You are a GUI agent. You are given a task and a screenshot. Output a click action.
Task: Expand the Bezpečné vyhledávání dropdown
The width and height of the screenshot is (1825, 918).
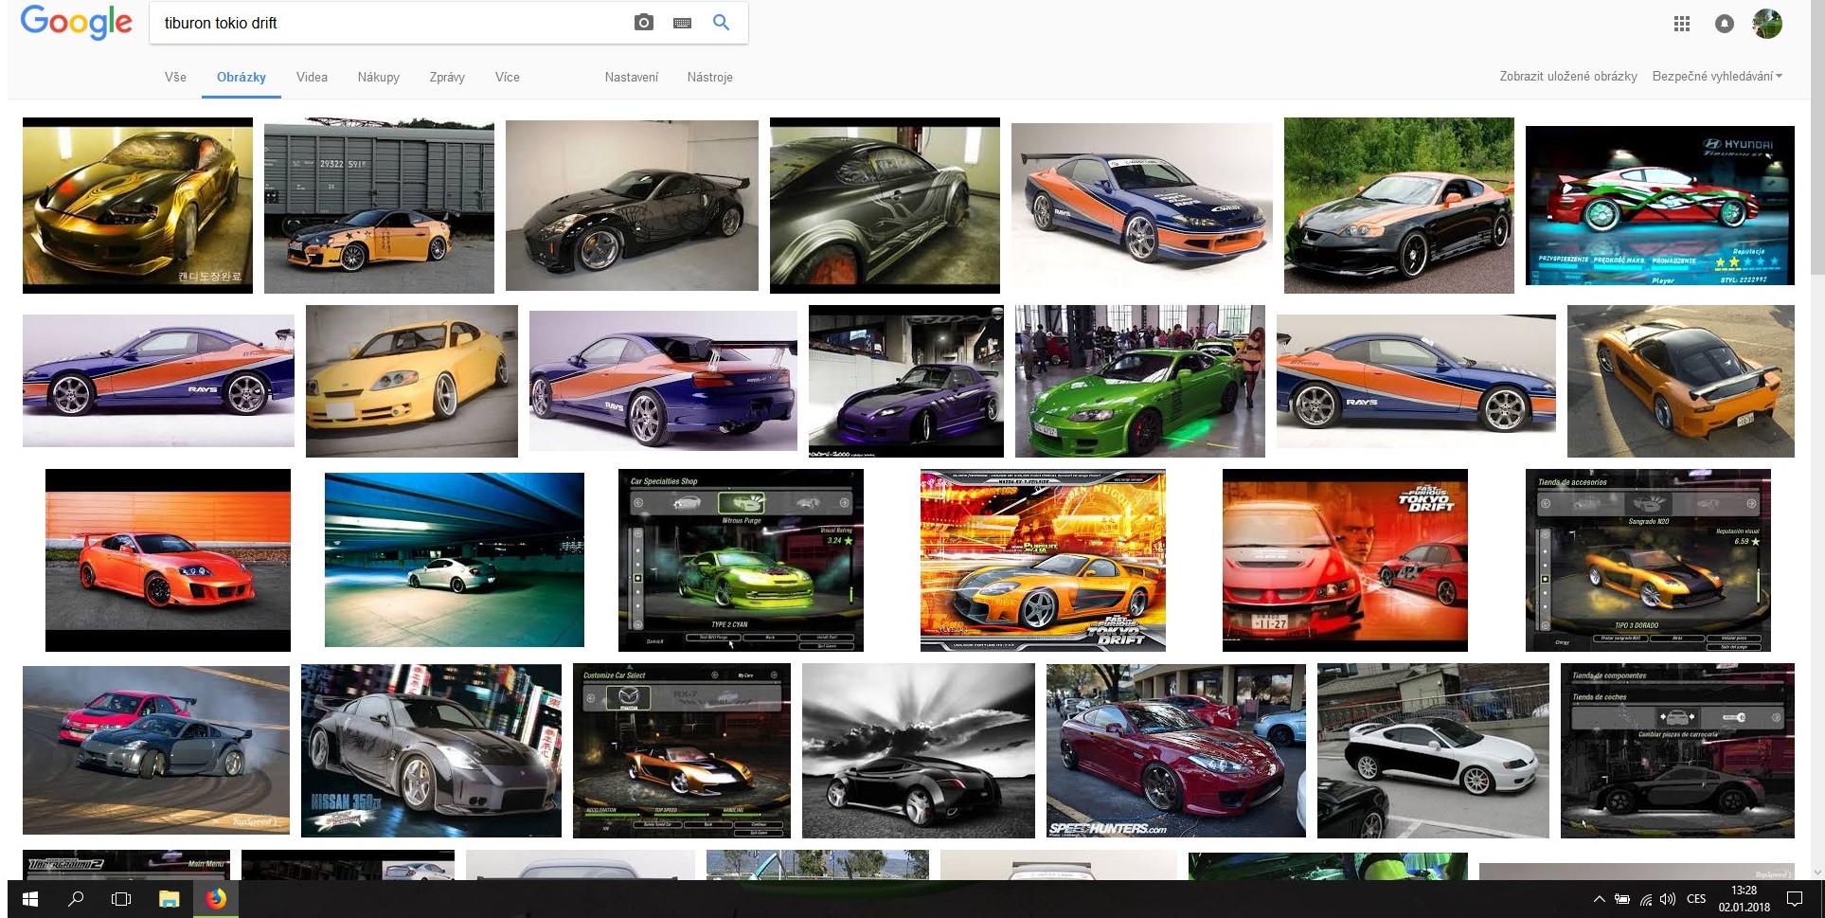point(1717,77)
